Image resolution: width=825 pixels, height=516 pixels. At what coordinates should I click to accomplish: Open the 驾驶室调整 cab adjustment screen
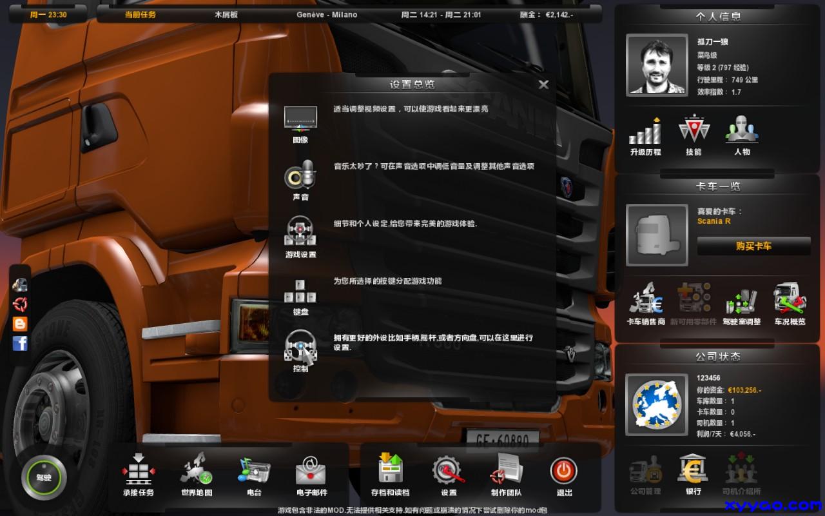(741, 300)
